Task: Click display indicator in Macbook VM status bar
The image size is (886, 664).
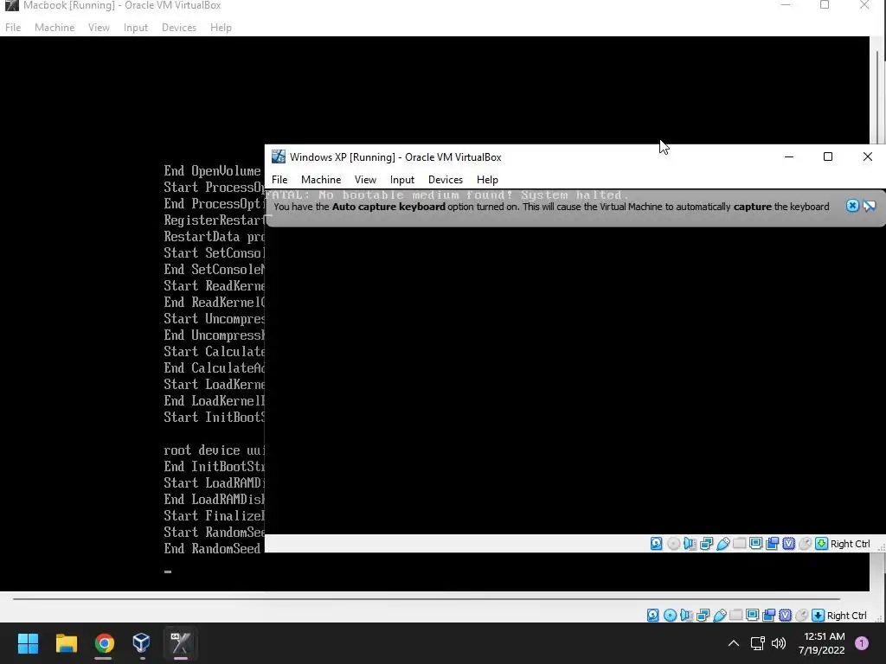Action: (x=752, y=616)
